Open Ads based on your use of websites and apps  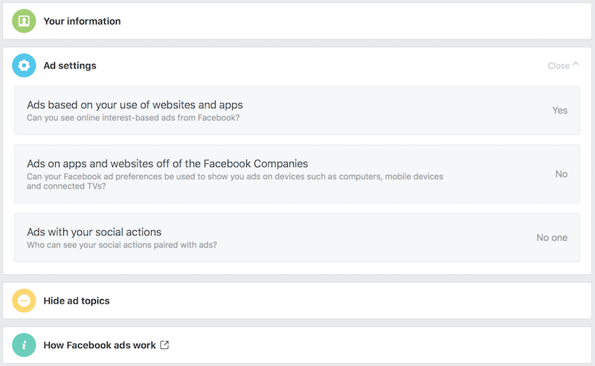click(297, 111)
